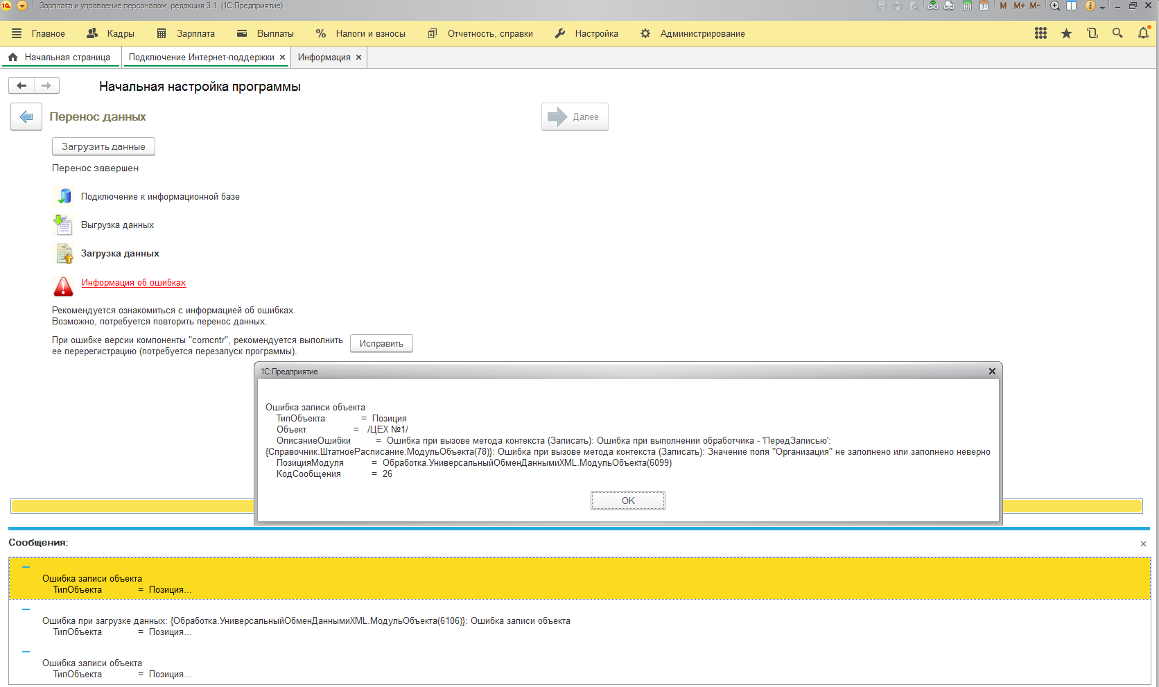Open the calendar icon in title bar
Viewport: 1159px width, 687px height.
[x=984, y=6]
